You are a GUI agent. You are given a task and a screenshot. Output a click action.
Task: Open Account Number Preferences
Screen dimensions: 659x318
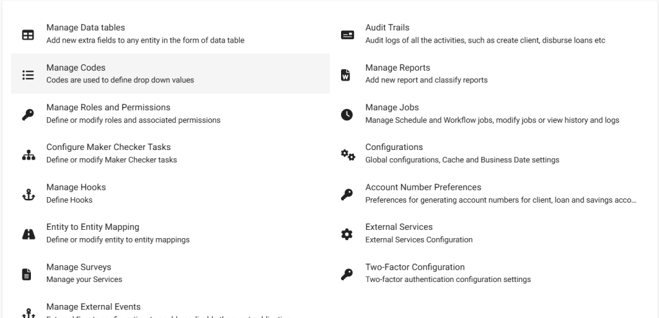[423, 187]
